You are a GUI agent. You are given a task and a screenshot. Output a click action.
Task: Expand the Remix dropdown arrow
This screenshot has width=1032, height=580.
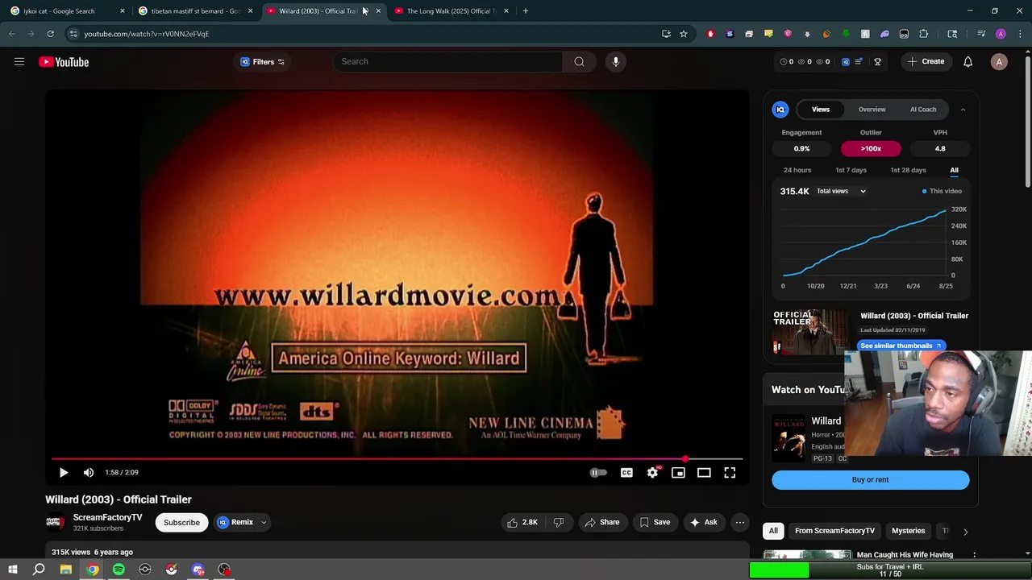pyautogui.click(x=264, y=522)
